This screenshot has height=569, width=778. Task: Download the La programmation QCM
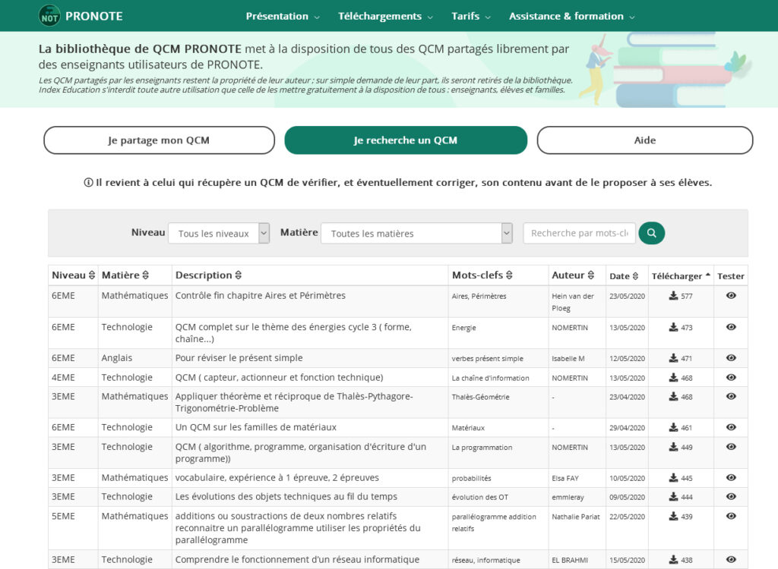[673, 447]
